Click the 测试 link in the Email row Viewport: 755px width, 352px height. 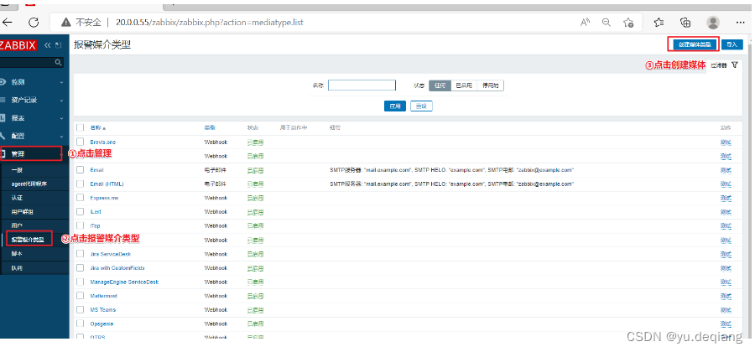726,170
